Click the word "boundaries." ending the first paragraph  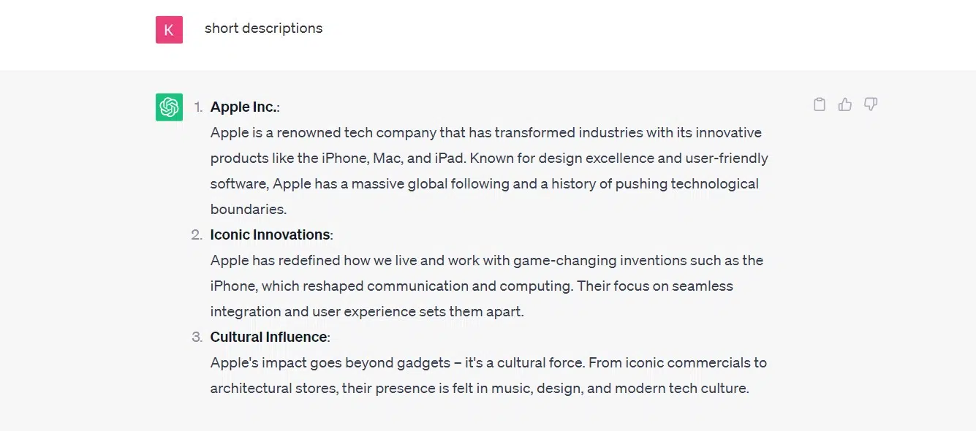(x=249, y=209)
